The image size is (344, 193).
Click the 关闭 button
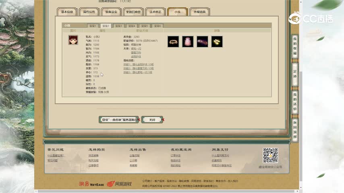pyautogui.click(x=152, y=120)
